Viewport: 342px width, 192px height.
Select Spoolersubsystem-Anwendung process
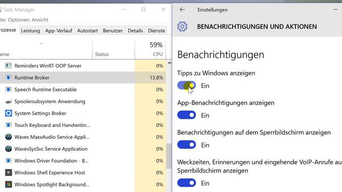[x=83, y=101]
